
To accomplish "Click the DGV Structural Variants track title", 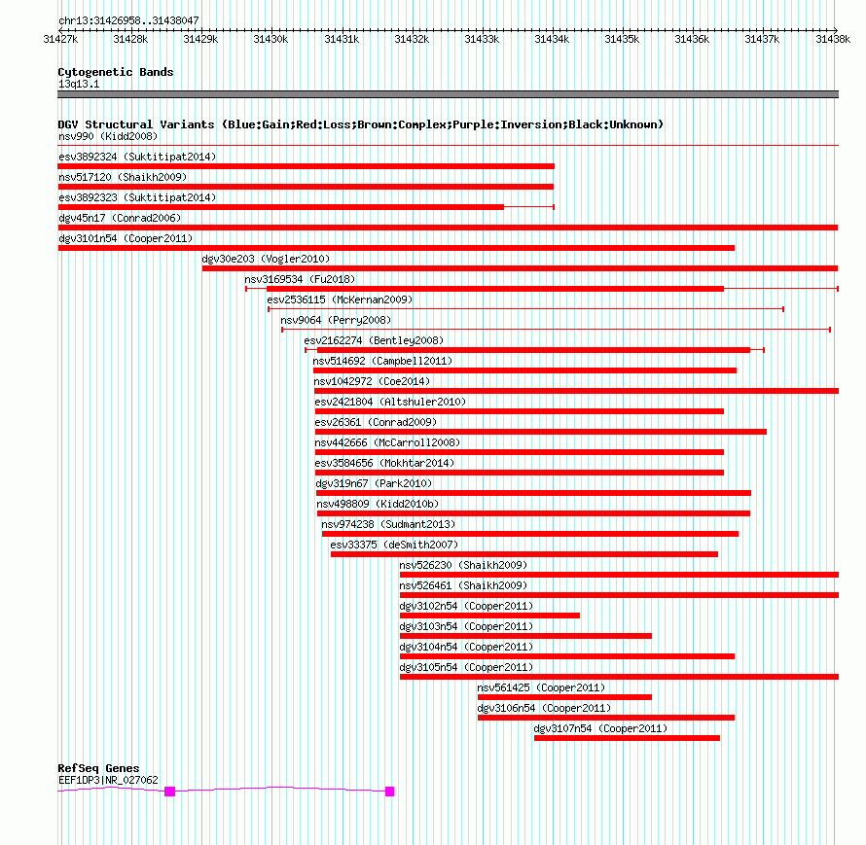I will (x=361, y=124).
